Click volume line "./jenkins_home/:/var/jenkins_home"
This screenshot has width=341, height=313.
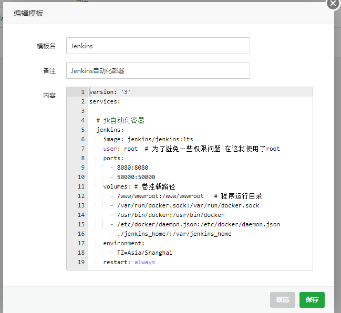(174, 234)
